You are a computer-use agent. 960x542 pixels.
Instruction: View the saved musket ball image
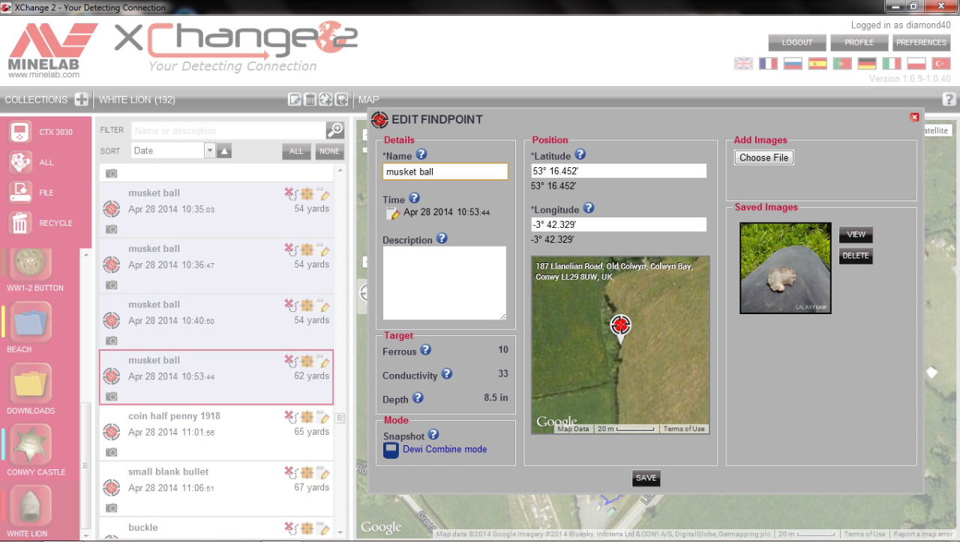[x=856, y=235]
